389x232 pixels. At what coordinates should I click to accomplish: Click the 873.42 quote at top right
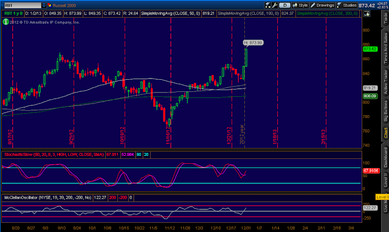[x=367, y=5]
